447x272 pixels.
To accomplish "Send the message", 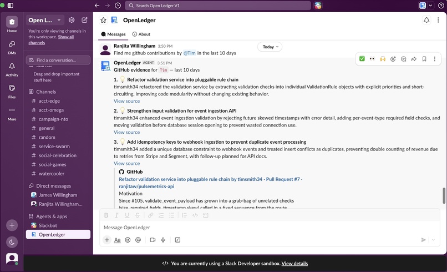I will [423, 240].
